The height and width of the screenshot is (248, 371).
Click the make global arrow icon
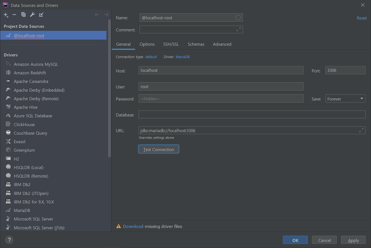click(x=41, y=15)
